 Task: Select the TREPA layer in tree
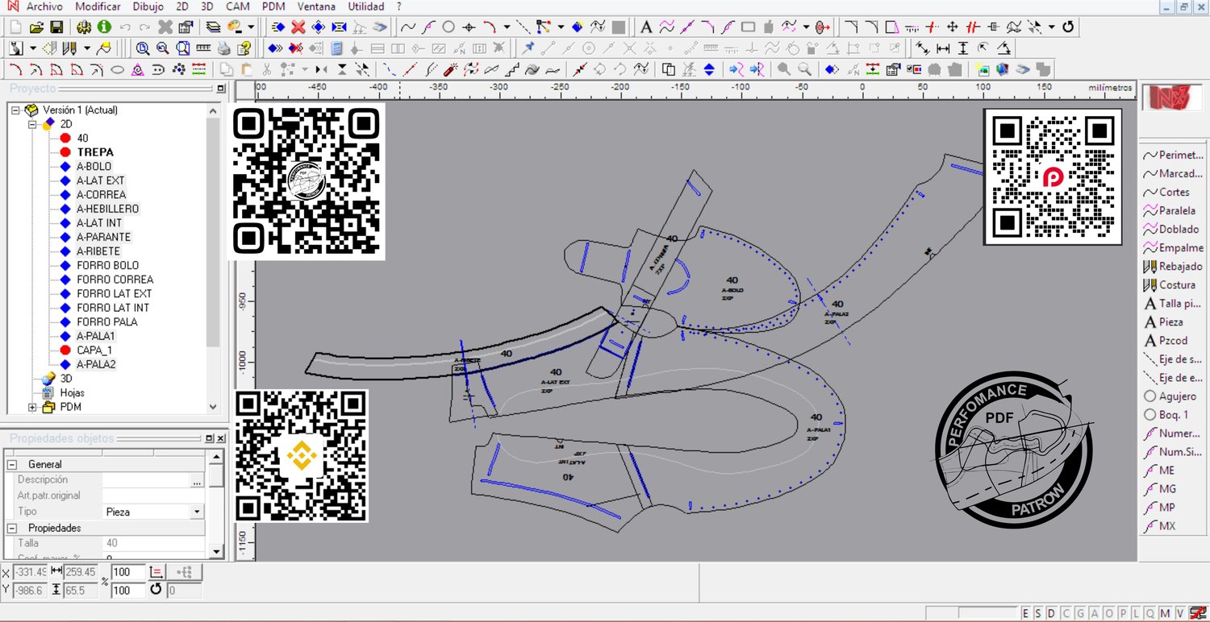coord(95,152)
